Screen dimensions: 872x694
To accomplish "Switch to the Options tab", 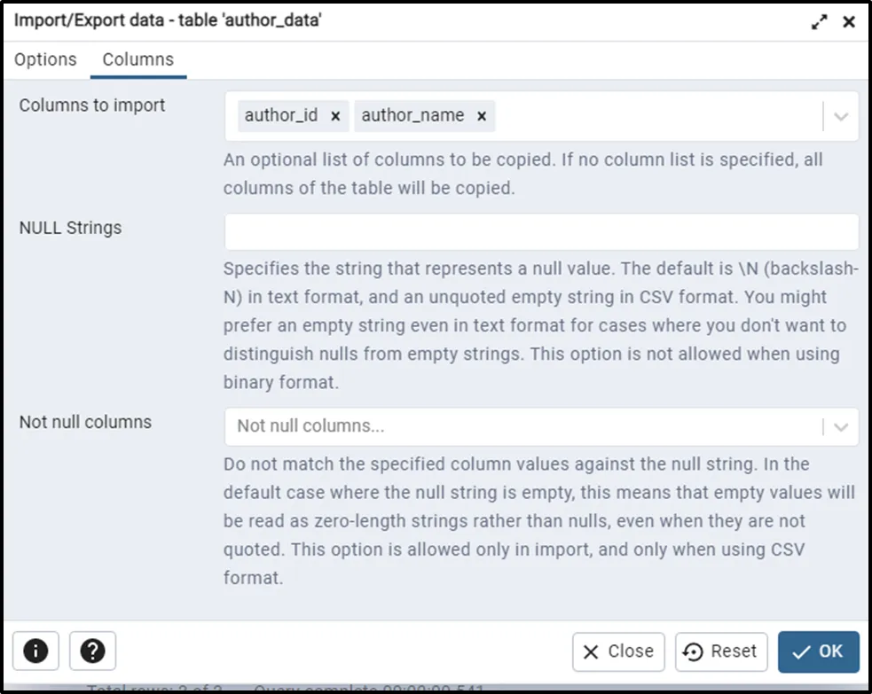I will click(45, 60).
